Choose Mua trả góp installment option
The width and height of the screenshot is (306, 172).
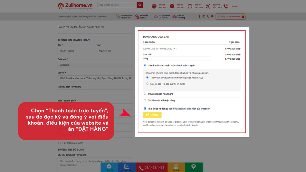pyautogui.click(x=147, y=84)
